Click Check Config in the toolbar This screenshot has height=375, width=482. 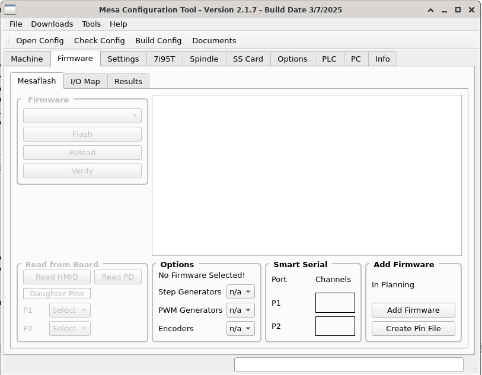tap(99, 40)
